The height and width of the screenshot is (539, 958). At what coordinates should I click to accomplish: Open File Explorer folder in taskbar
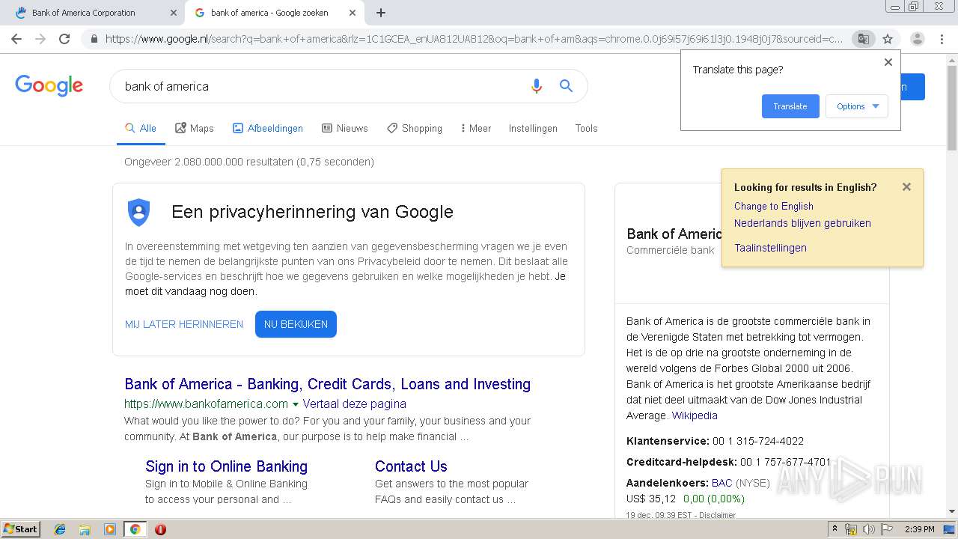[85, 529]
